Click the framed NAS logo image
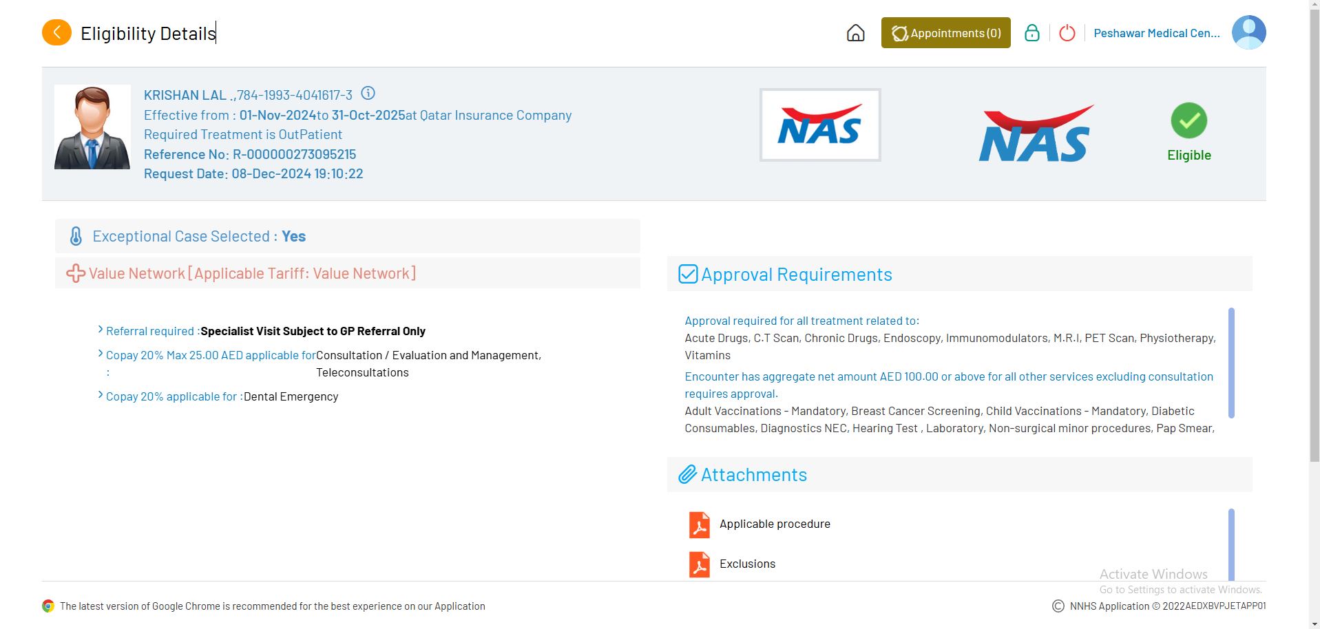Image resolution: width=1320 pixels, height=629 pixels. pos(819,125)
